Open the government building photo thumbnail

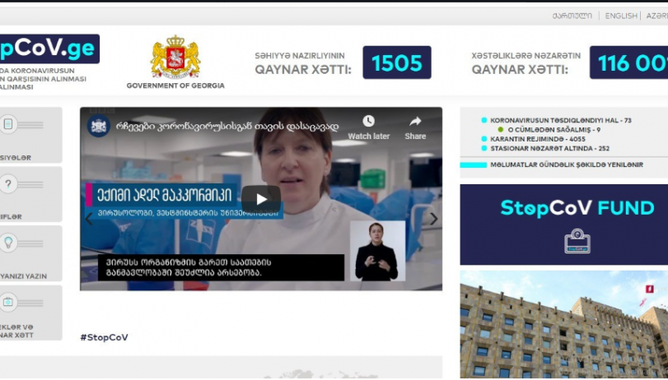(x=564, y=324)
